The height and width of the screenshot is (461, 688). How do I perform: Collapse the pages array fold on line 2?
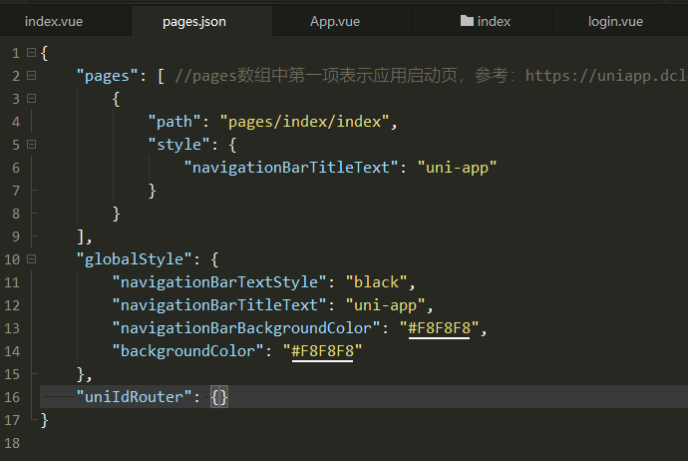coord(31,76)
